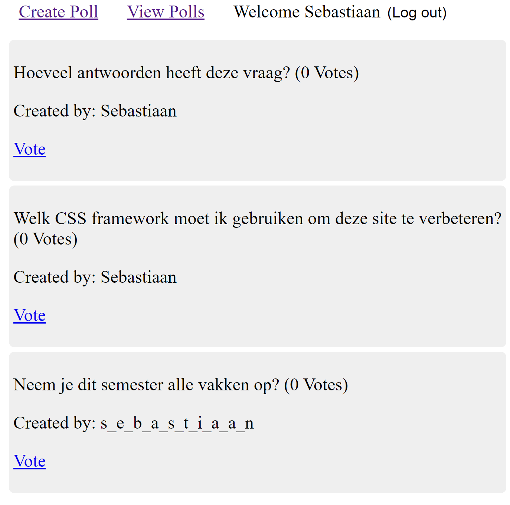Click the Log out link
This screenshot has height=505, width=510.
click(x=417, y=13)
